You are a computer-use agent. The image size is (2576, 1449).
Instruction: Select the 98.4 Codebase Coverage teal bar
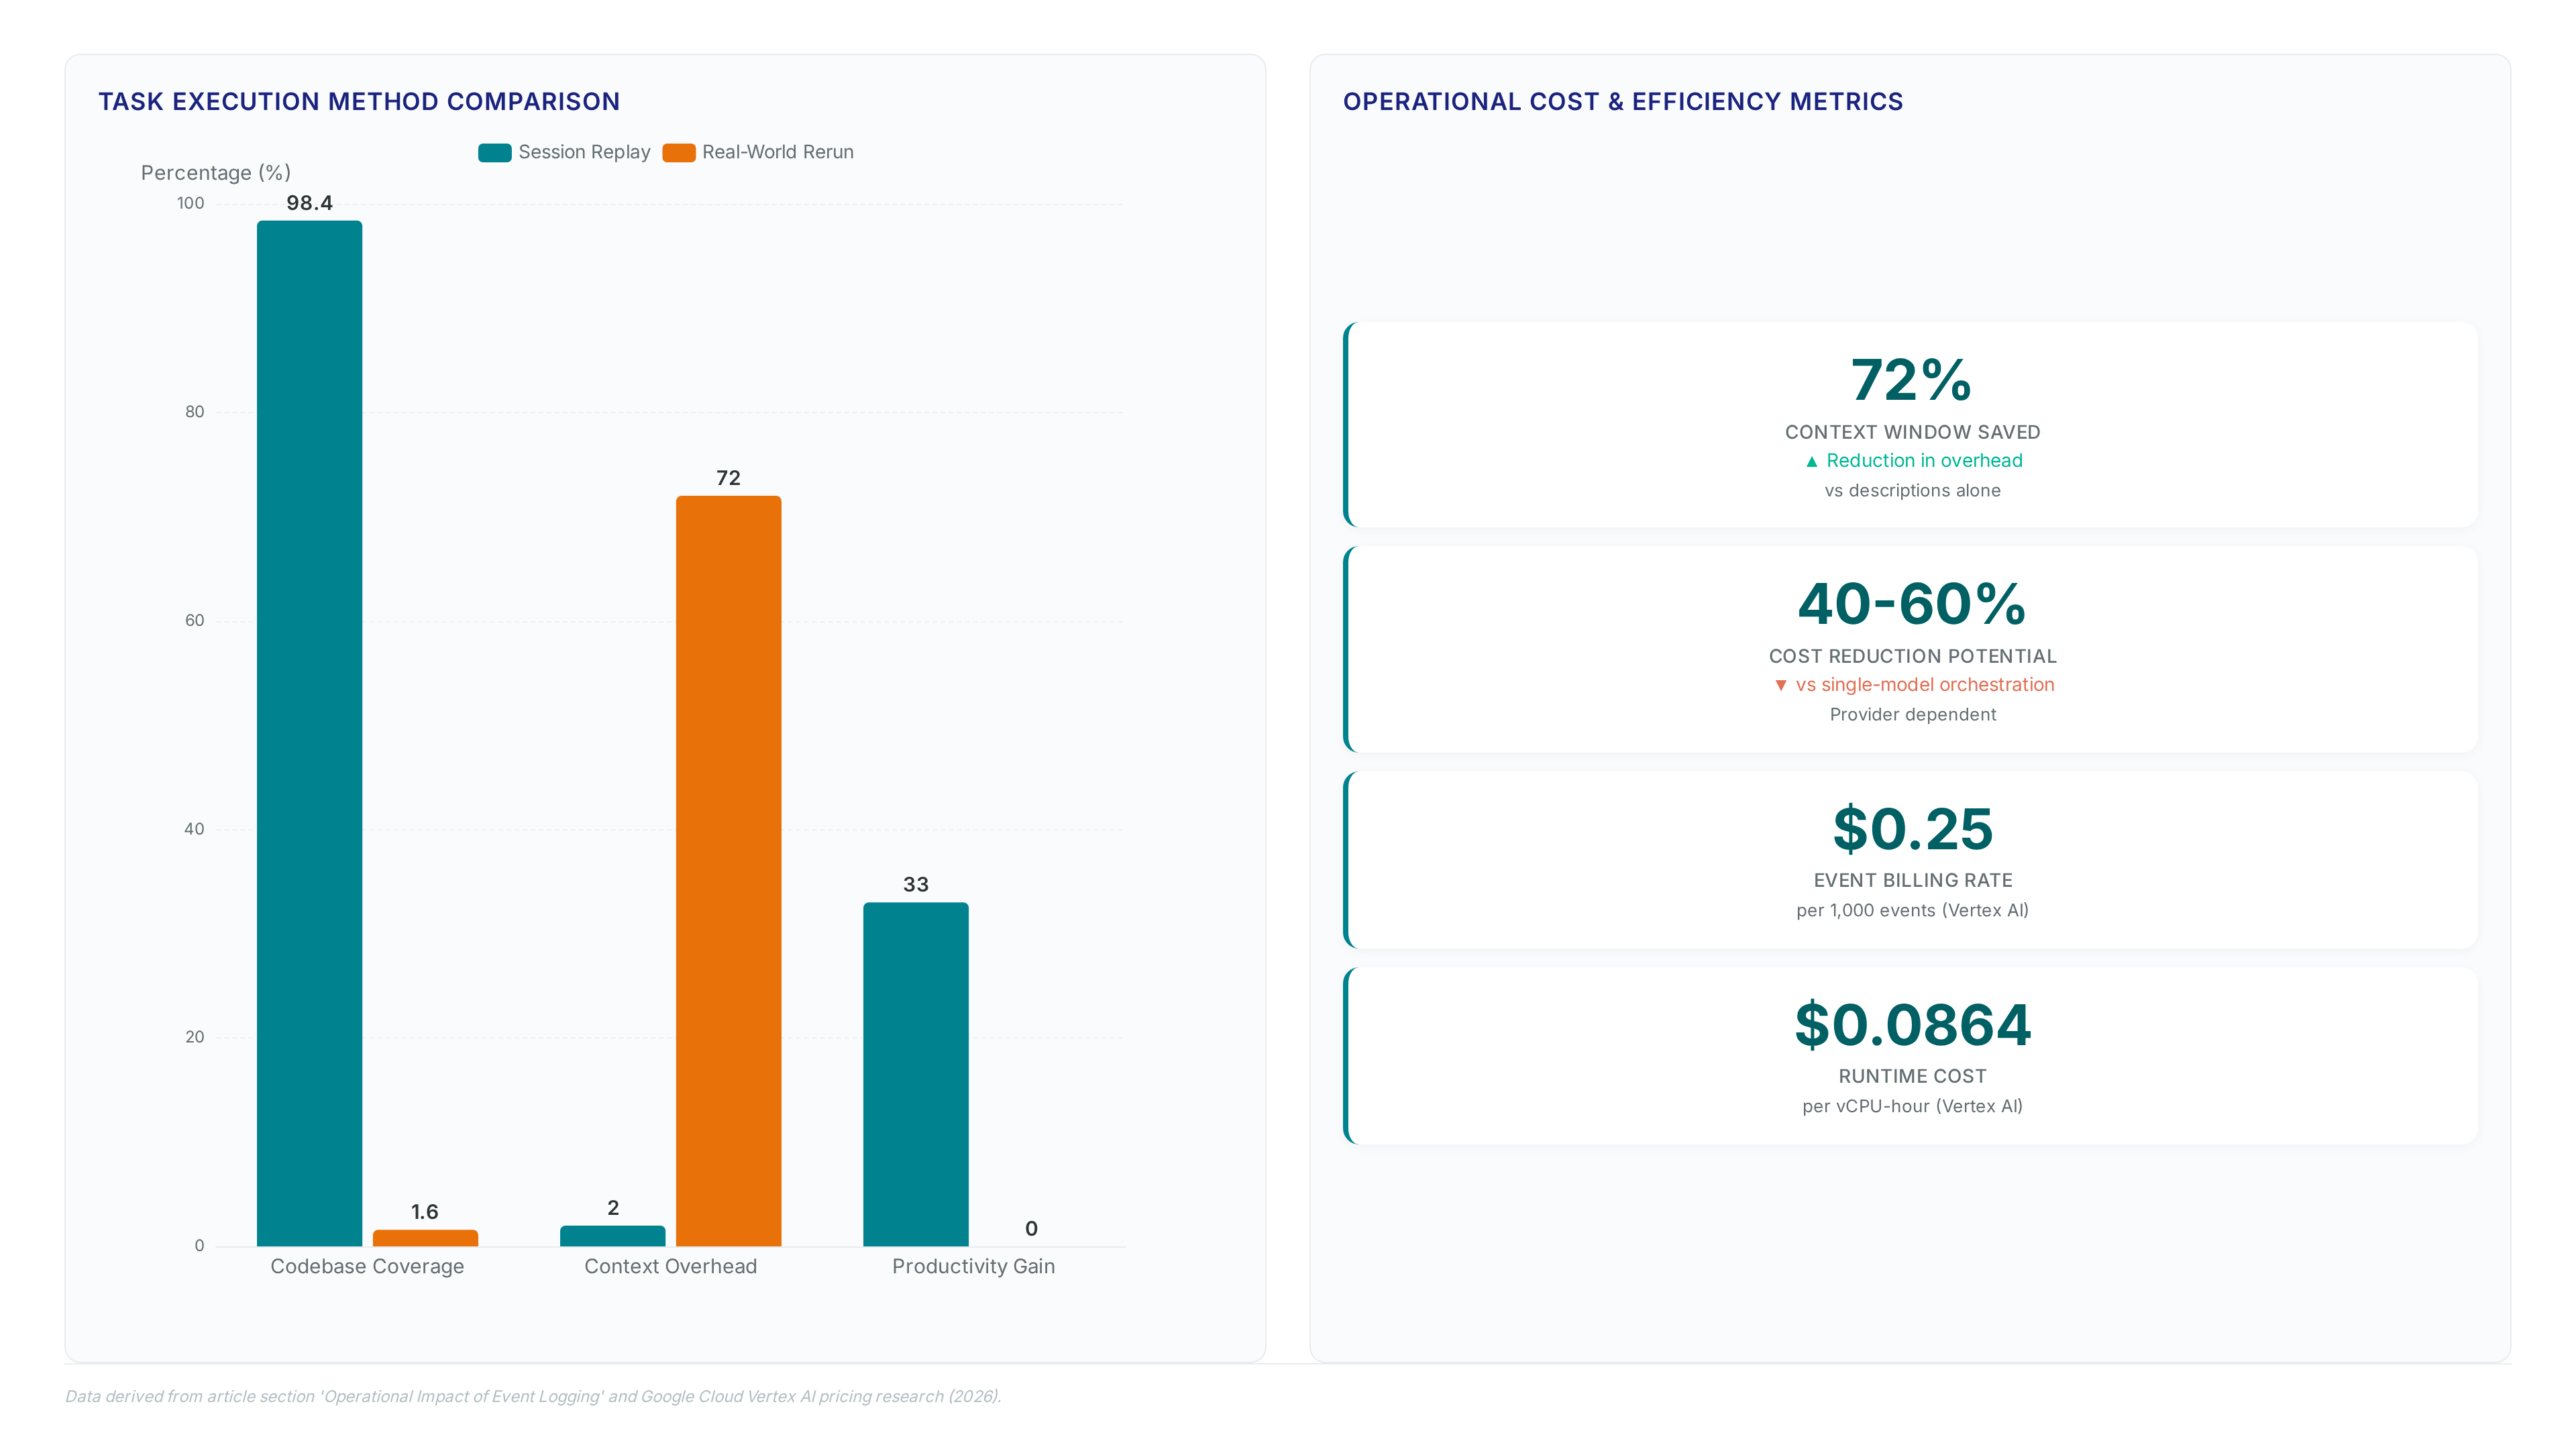tap(309, 733)
